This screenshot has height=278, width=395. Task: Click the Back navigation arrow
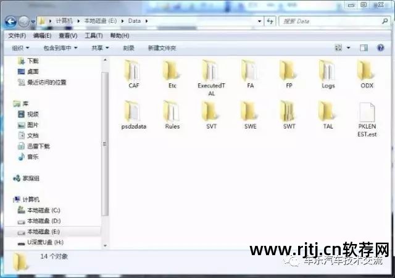tap(11, 22)
